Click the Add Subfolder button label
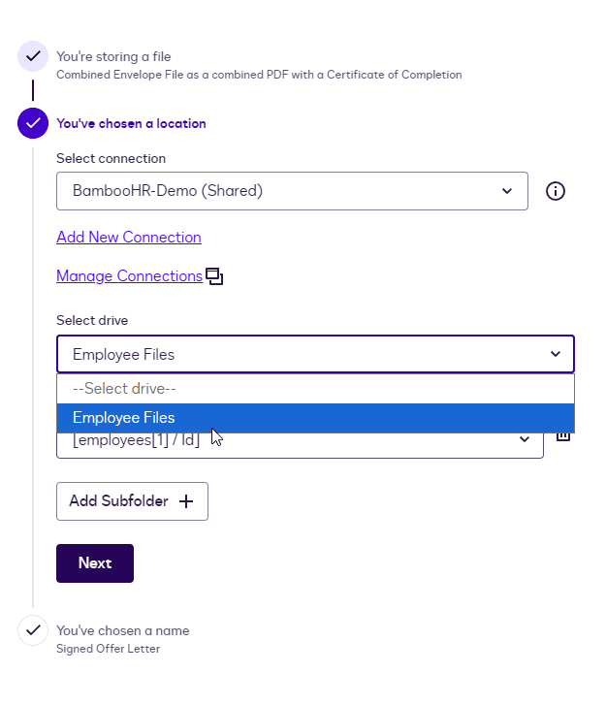The image size is (606, 705). (118, 501)
